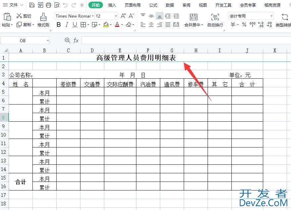
Task: Toggle Italic formatting
Action: coord(67,24)
